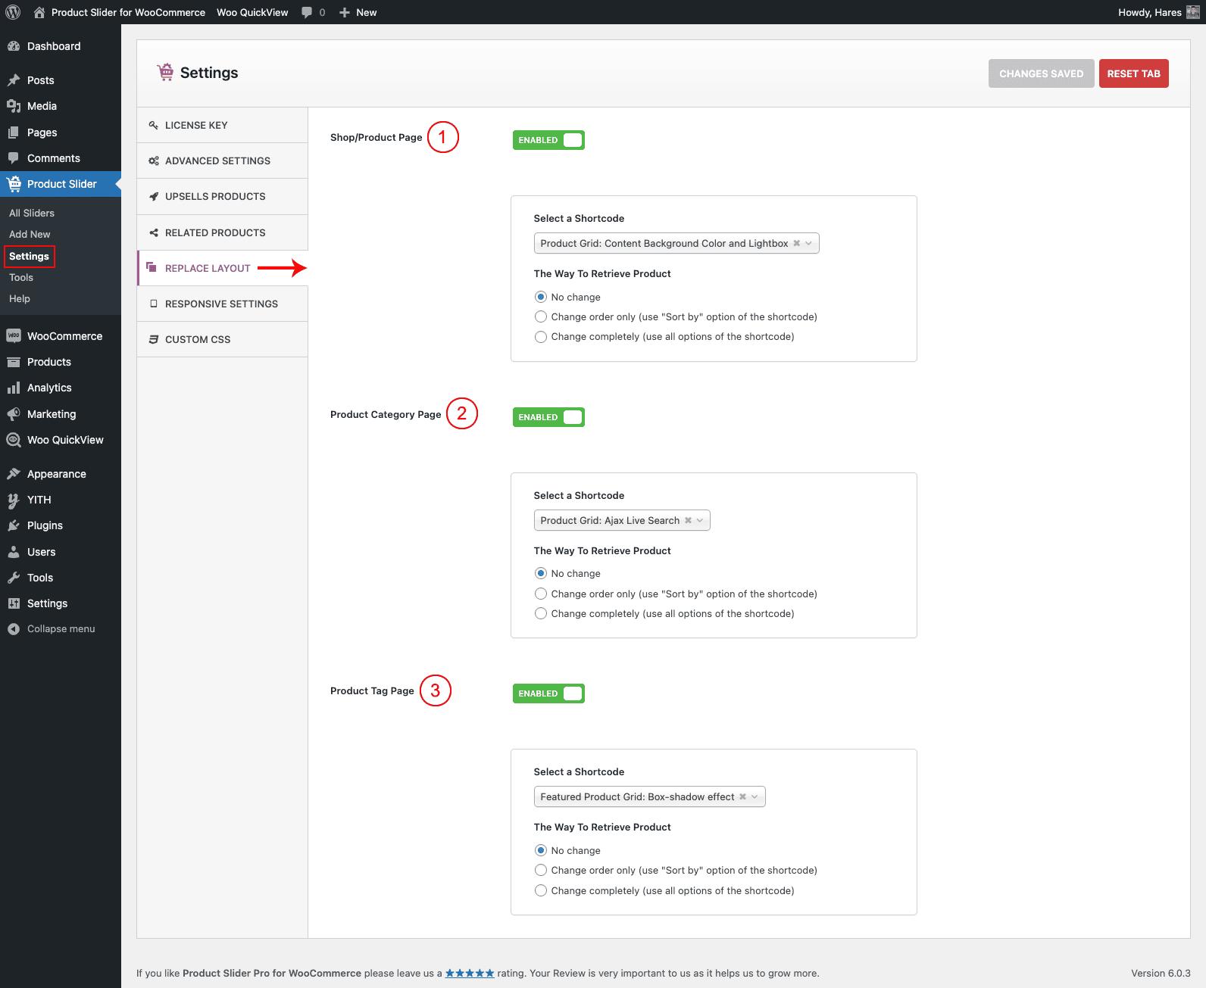Click the Collapse menu arrow icon

14,629
